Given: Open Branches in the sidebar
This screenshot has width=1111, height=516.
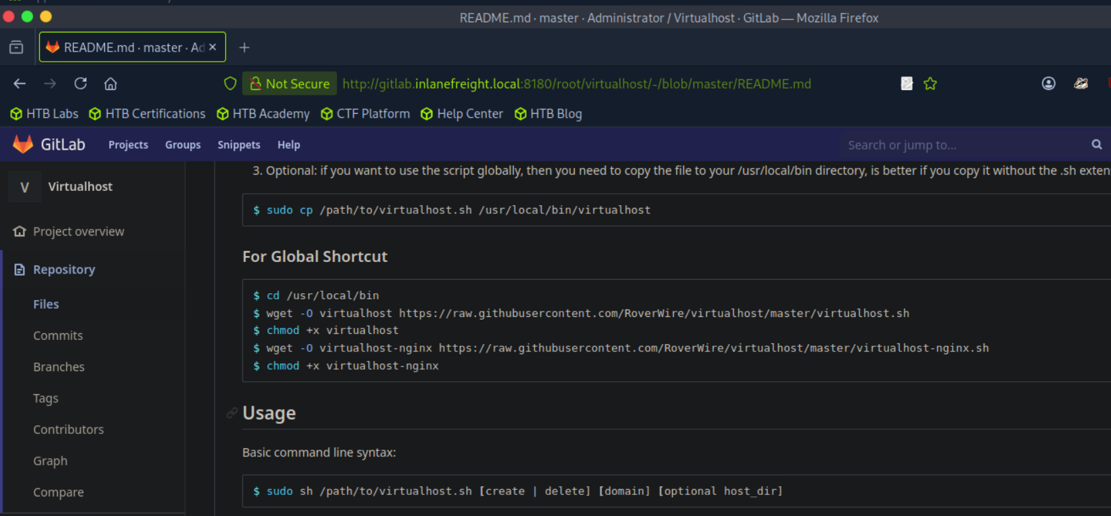Looking at the screenshot, I should [59, 367].
